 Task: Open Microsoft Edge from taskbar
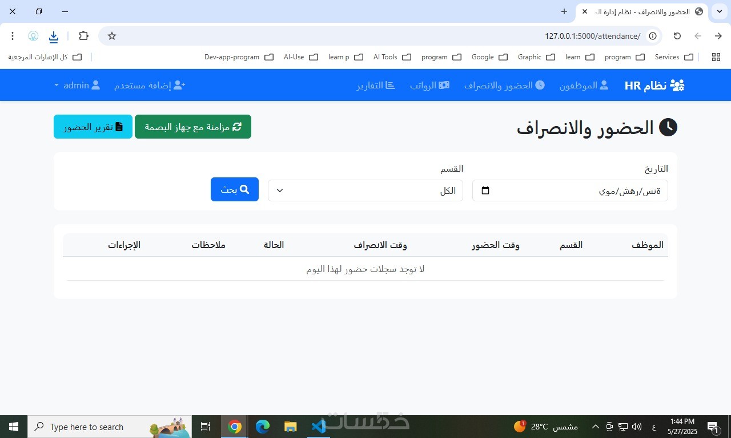point(263,427)
